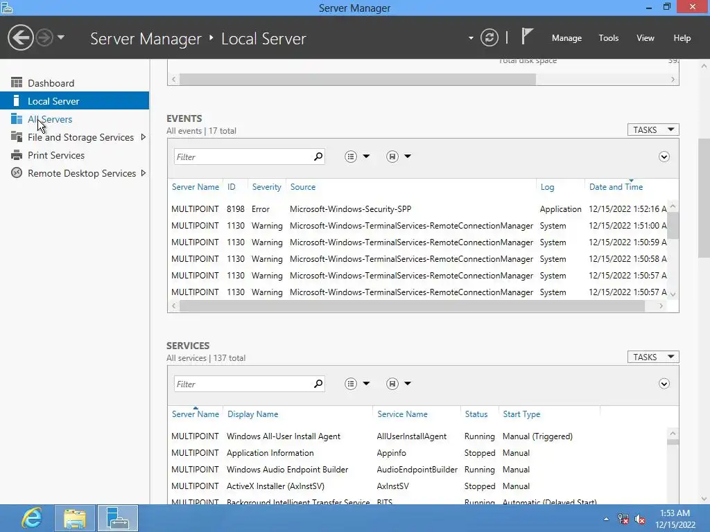Click the Events filter text box
710x532 pixels.
point(243,157)
